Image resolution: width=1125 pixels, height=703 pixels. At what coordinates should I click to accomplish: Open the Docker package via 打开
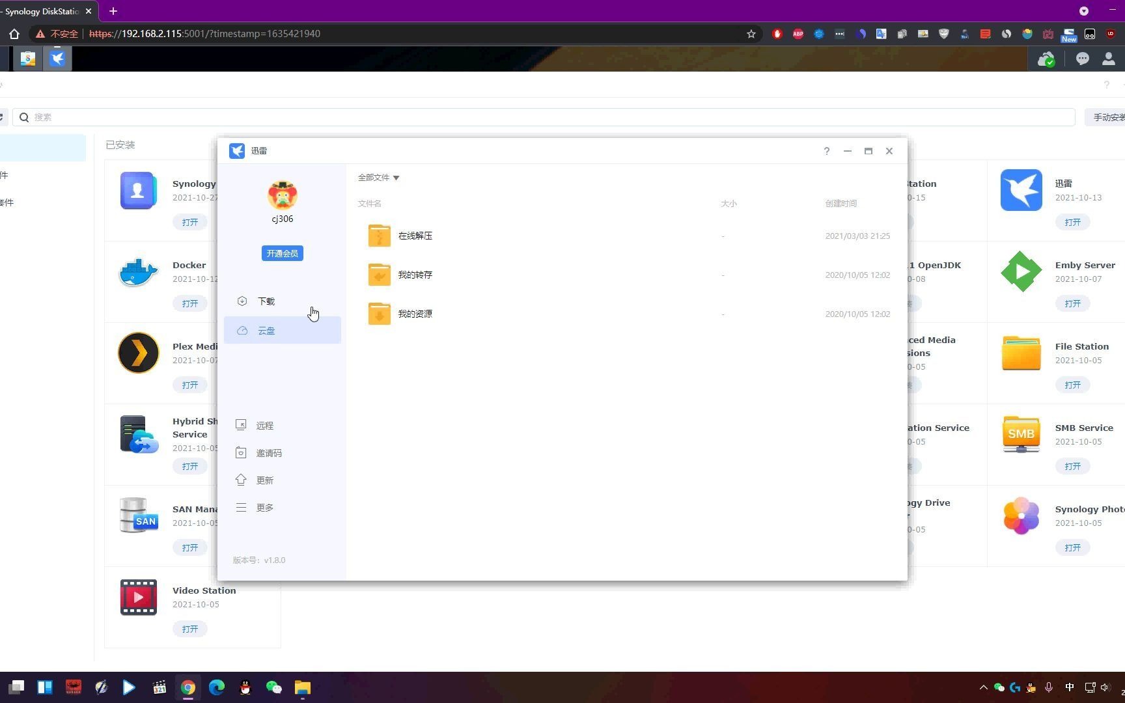(189, 303)
